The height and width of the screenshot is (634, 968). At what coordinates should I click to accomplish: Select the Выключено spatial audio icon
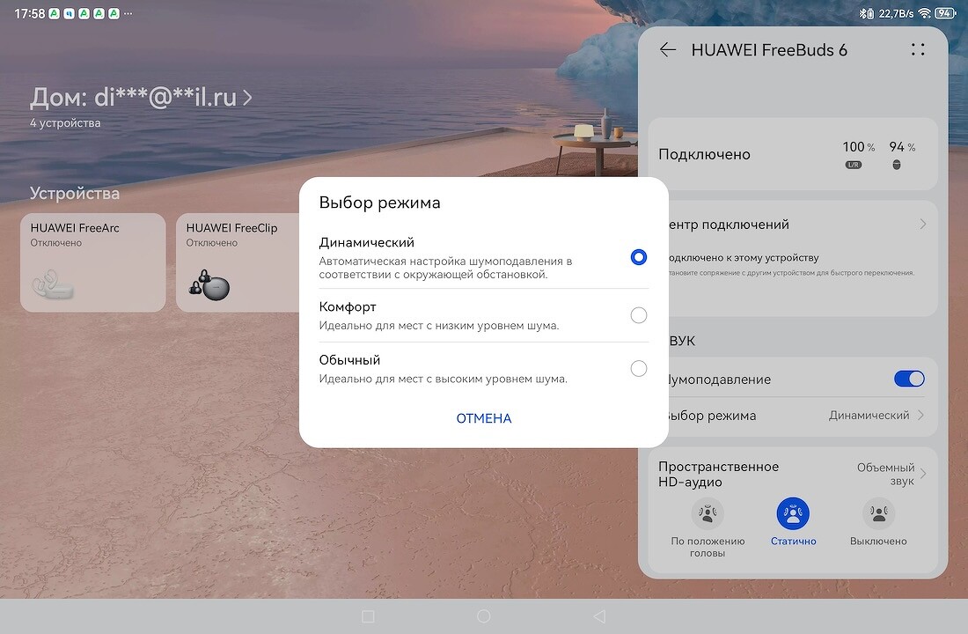pos(877,512)
